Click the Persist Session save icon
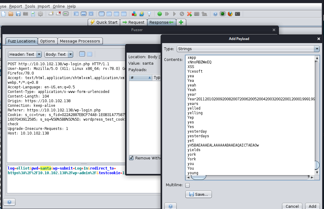324x209 pixels. [18, 14]
